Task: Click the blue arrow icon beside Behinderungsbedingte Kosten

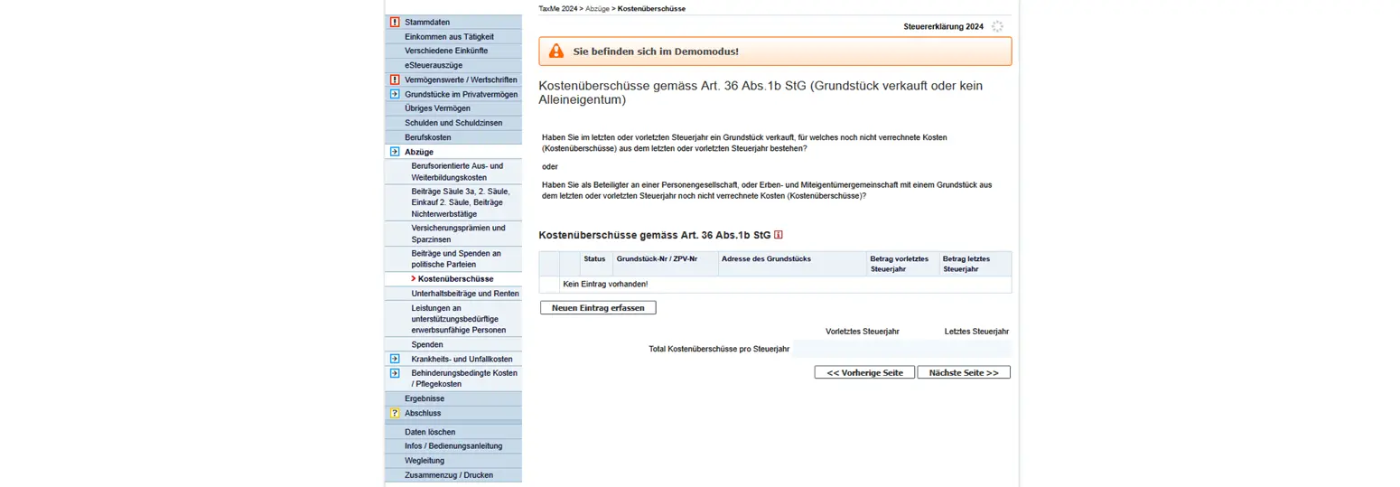Action: tap(394, 373)
